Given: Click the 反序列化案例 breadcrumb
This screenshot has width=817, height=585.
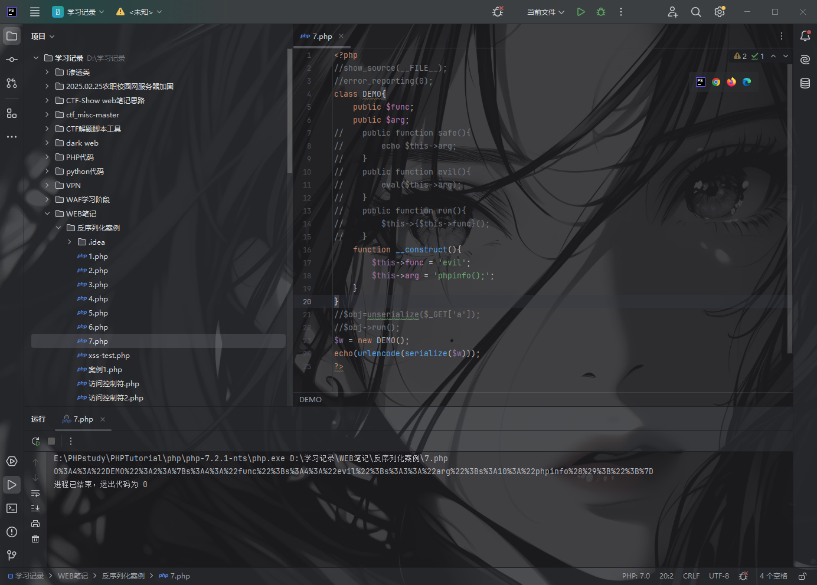Looking at the screenshot, I should [x=123, y=576].
